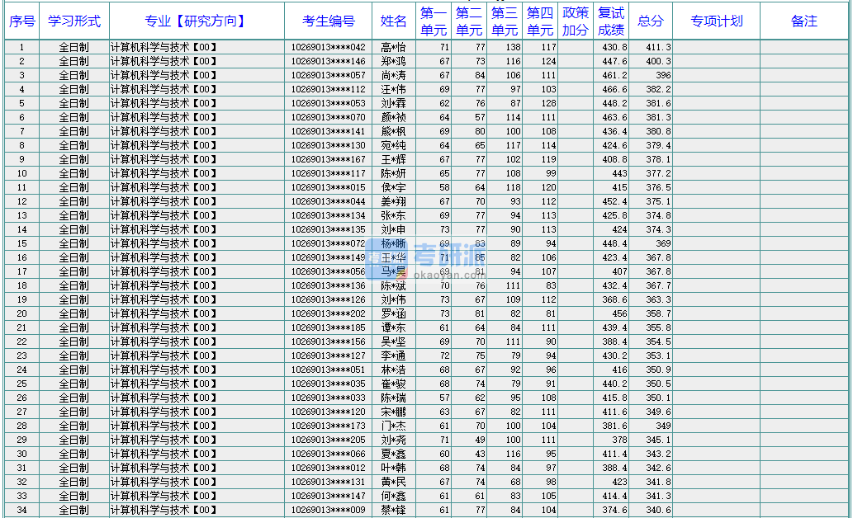Click the 复试成绩 column header
This screenshot has height=518, width=853.
[x=611, y=21]
